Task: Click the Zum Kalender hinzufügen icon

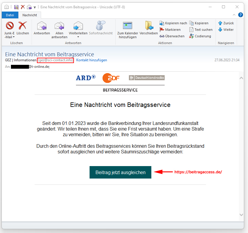Action: click(127, 26)
